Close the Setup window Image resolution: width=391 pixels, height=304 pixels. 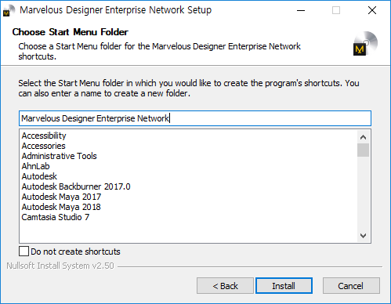(372, 10)
